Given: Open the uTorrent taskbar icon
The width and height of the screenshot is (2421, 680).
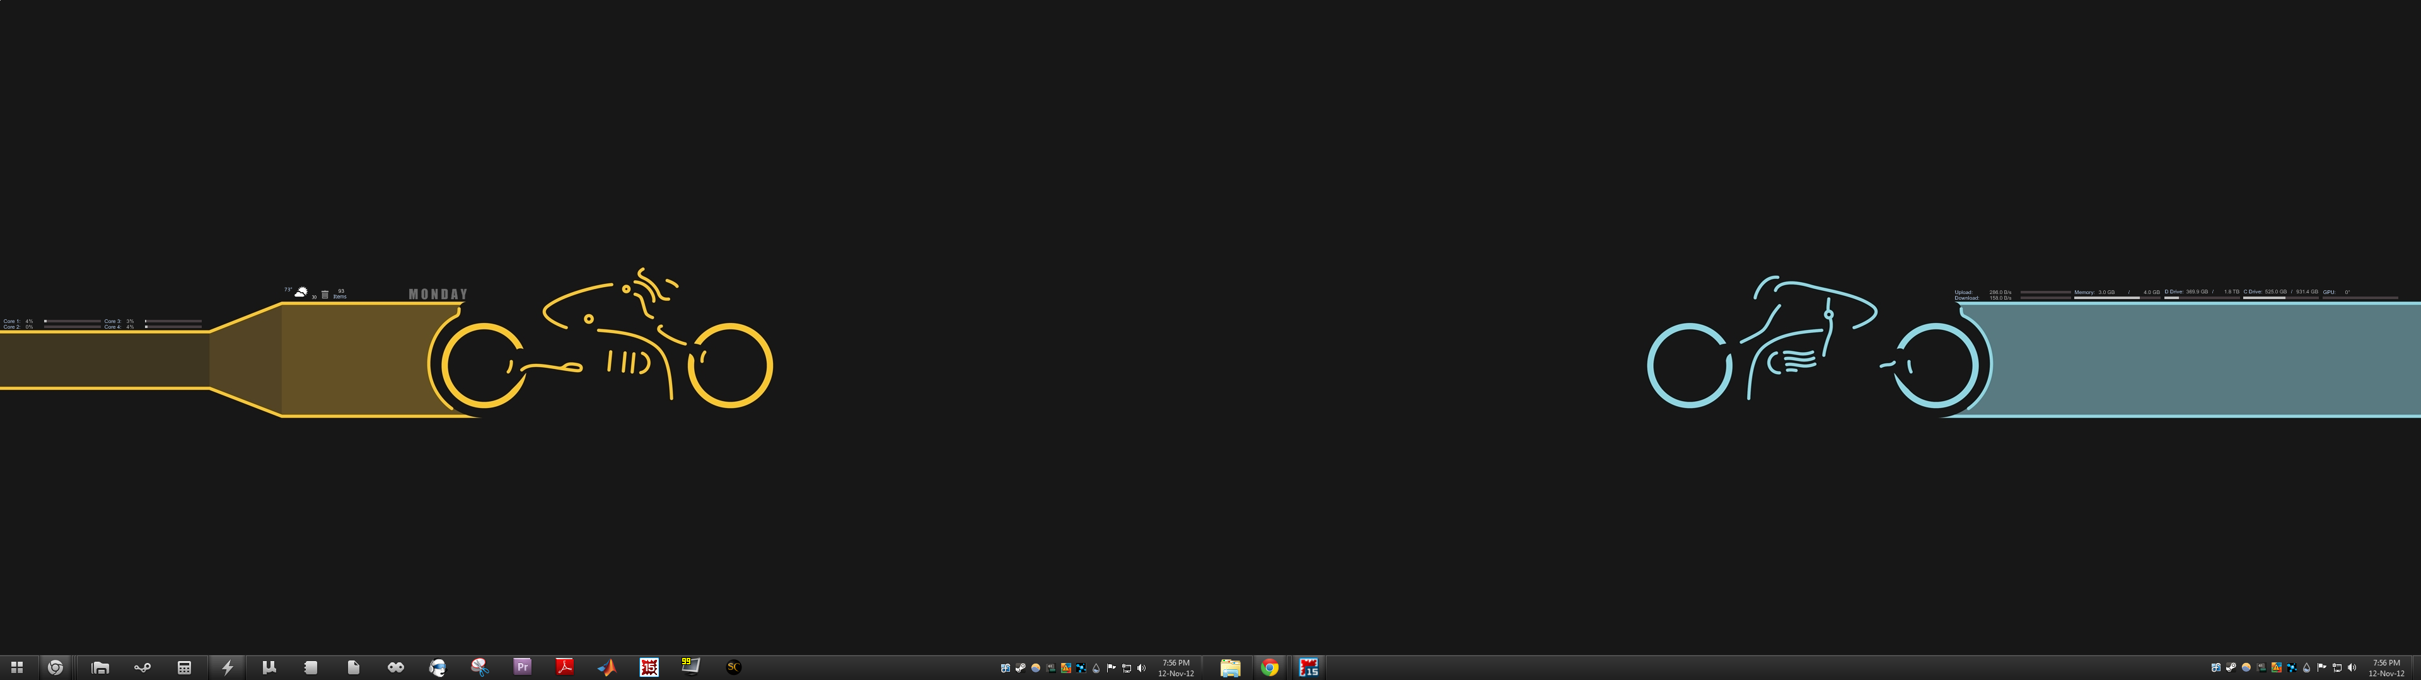Looking at the screenshot, I should 269,668.
